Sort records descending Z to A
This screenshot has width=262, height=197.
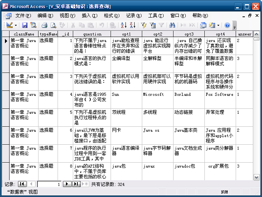[133, 25]
